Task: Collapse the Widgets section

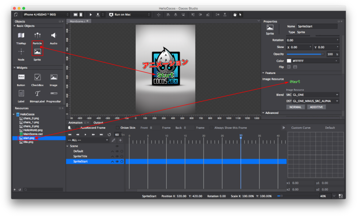Action: coord(15,68)
